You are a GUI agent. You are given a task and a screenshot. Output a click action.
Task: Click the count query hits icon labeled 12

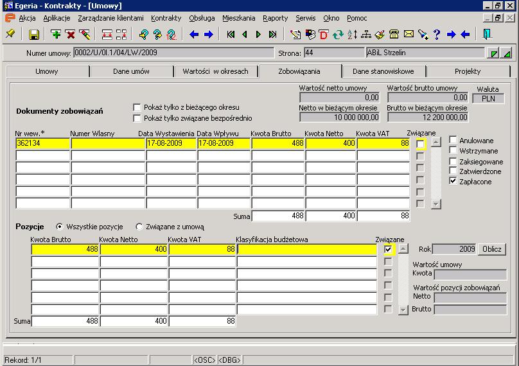coord(172,35)
